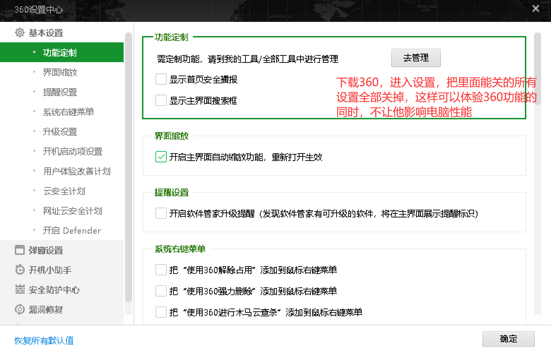Click the 去管理 button
This screenshot has width=551, height=353.
(416, 58)
